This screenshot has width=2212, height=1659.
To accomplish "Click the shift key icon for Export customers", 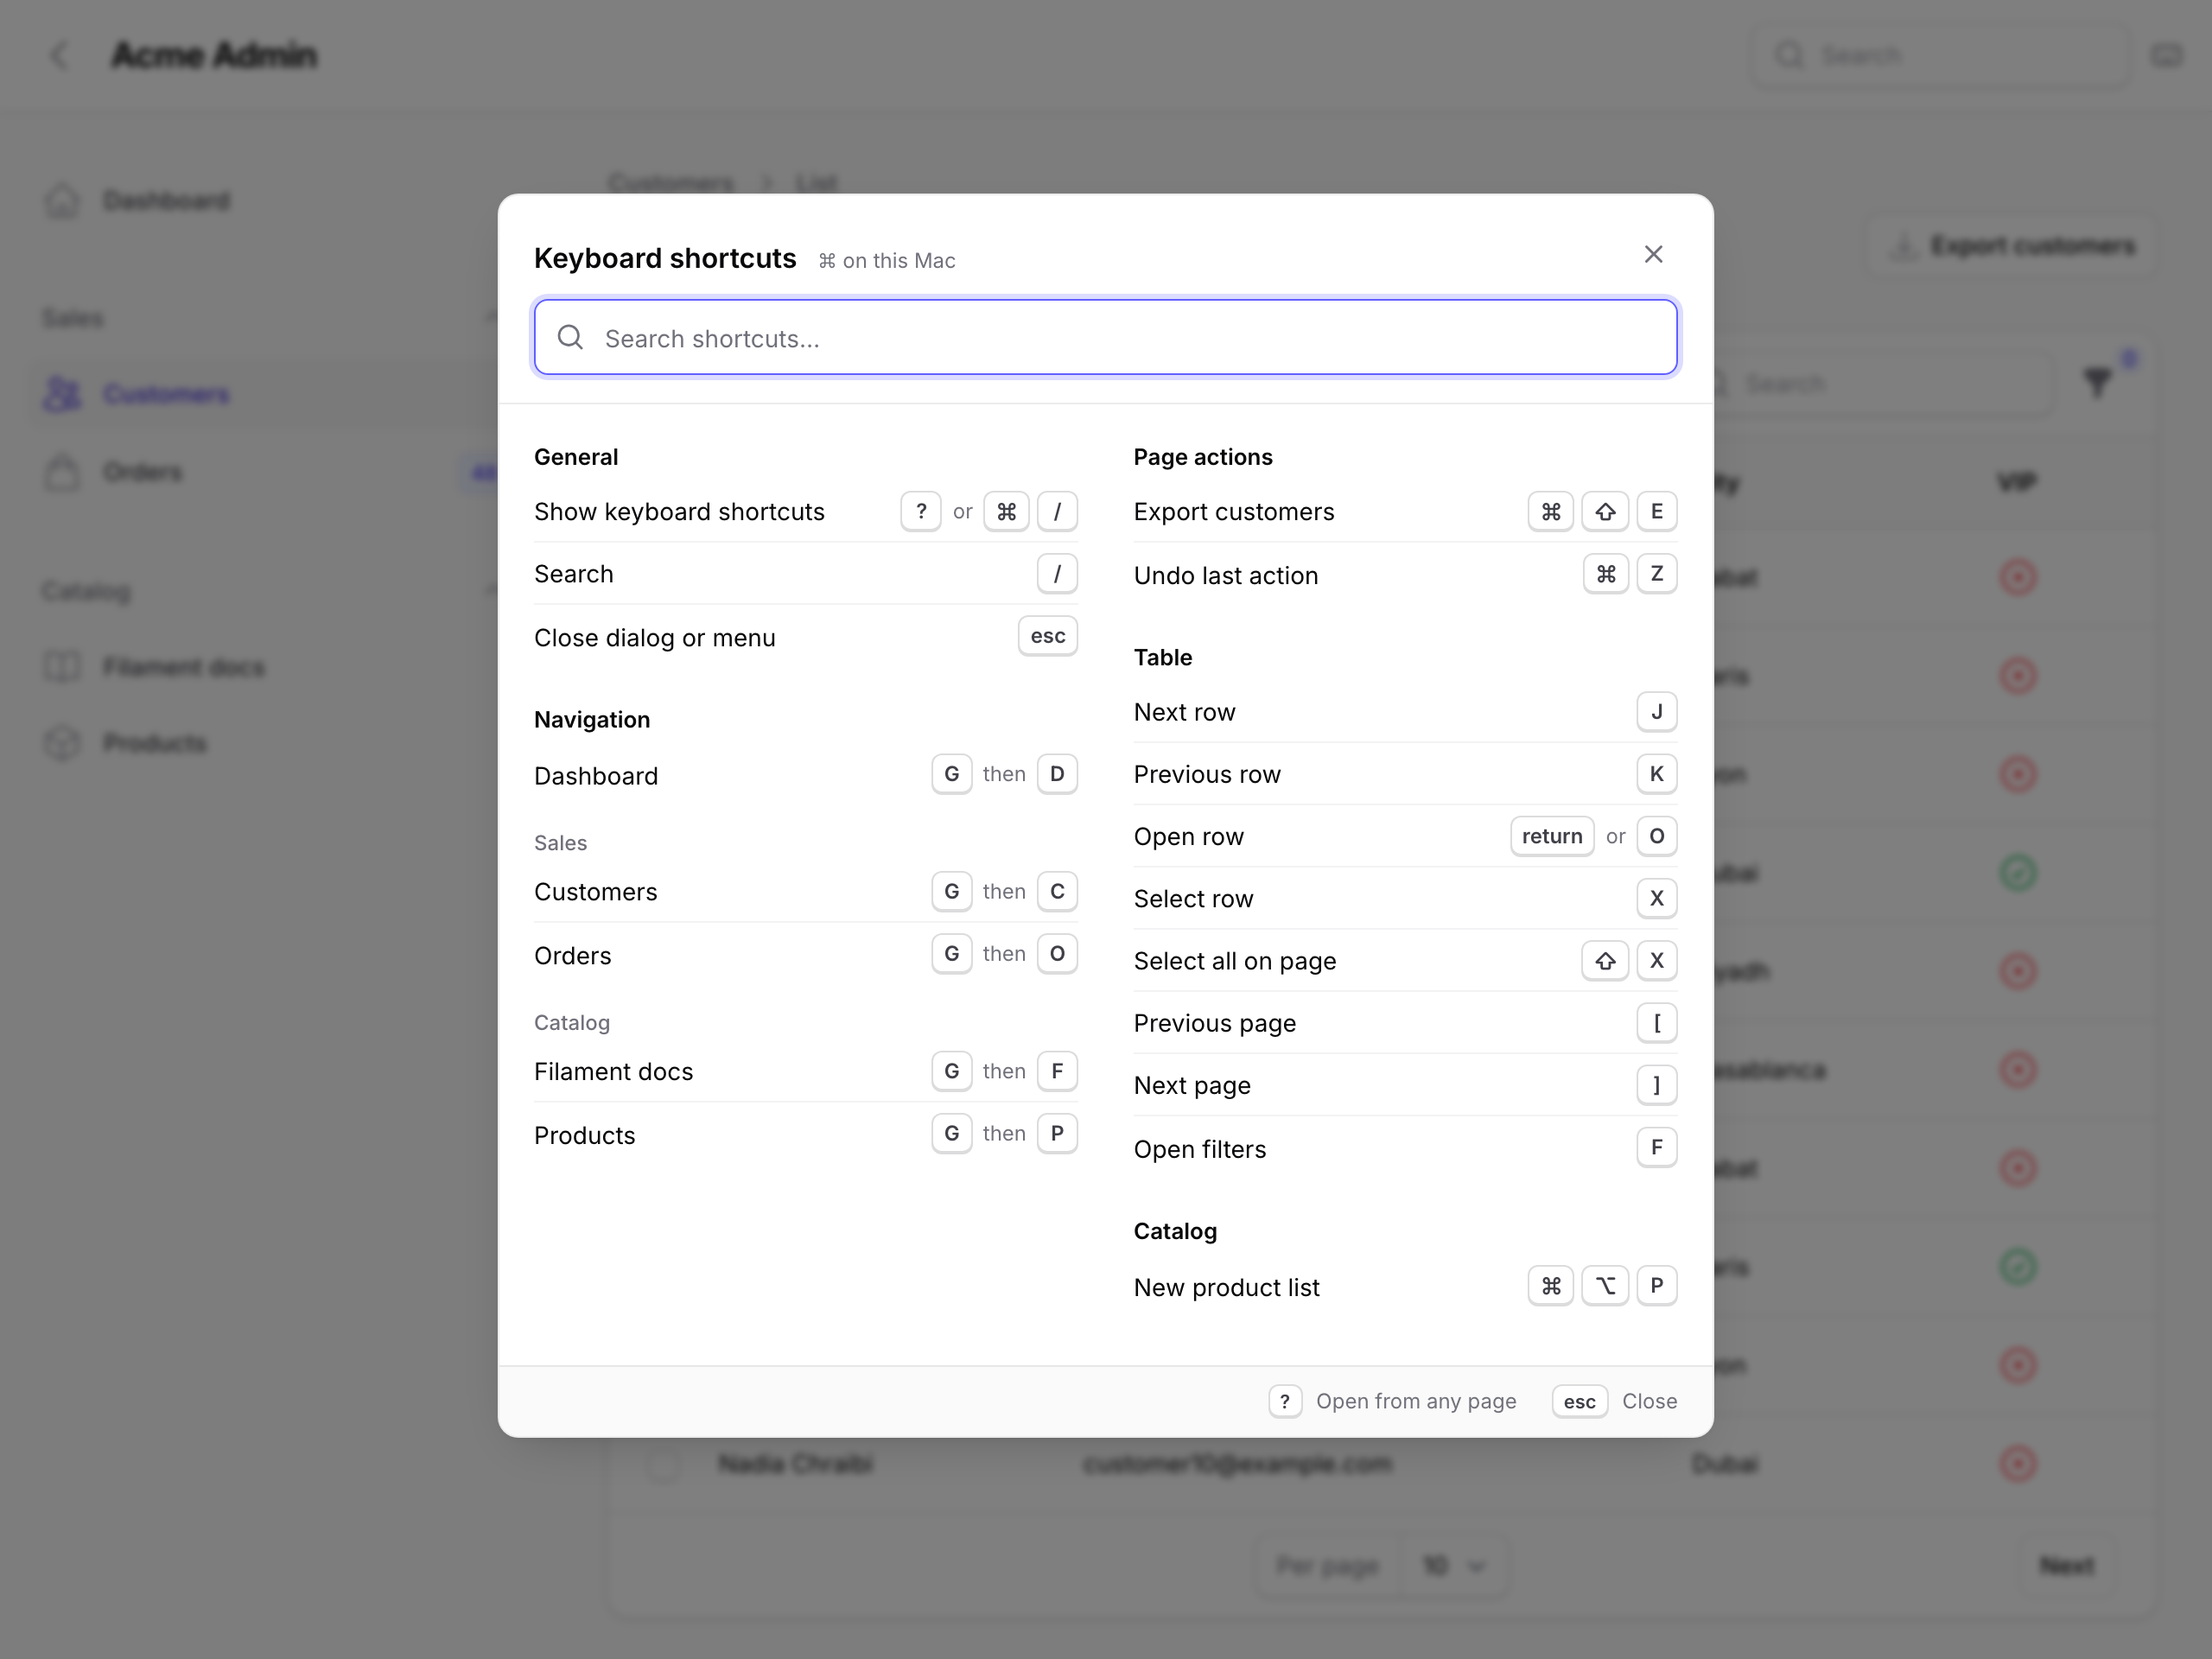I will click(1605, 512).
